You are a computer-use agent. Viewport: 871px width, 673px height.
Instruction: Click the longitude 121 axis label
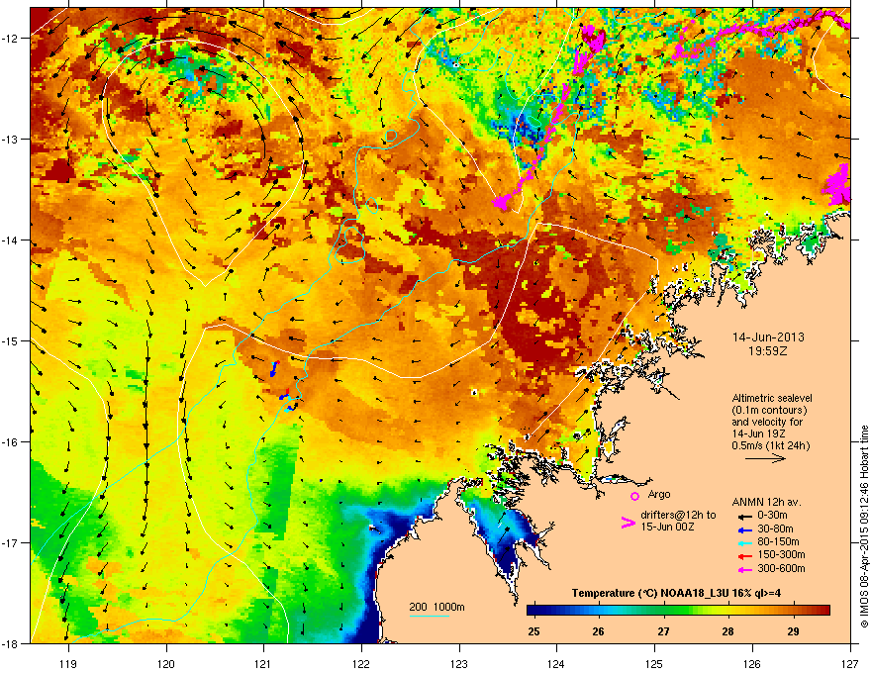pyautogui.click(x=263, y=664)
